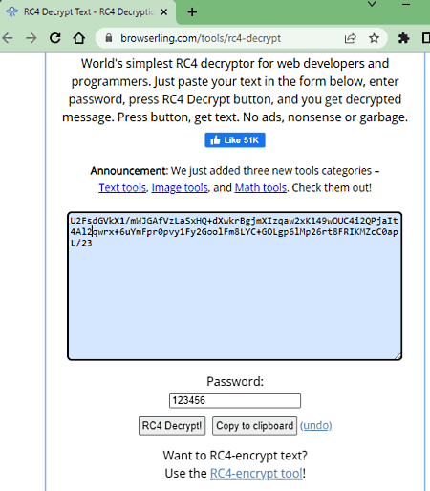
Task: Open a new browser tab
Action: click(x=192, y=12)
